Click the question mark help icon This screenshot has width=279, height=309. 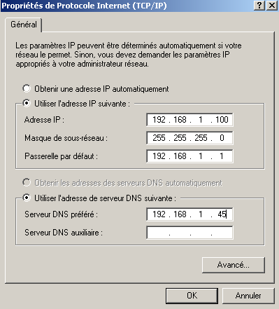(x=259, y=6)
